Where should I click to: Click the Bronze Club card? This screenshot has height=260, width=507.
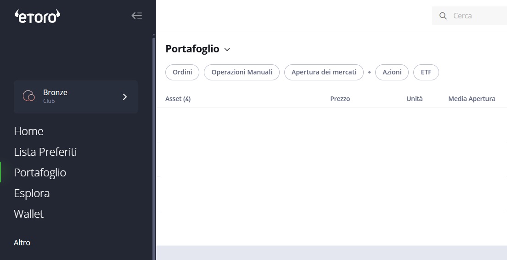(x=76, y=96)
